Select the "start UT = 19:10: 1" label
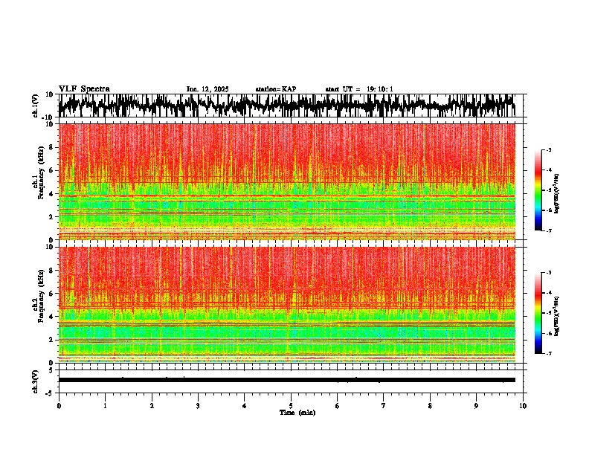 [359, 89]
